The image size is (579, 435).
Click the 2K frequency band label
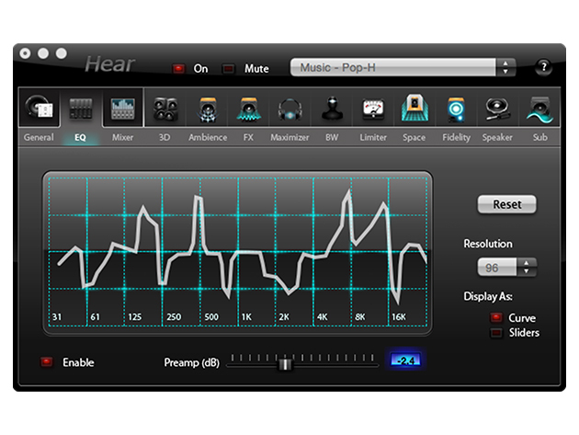point(284,316)
